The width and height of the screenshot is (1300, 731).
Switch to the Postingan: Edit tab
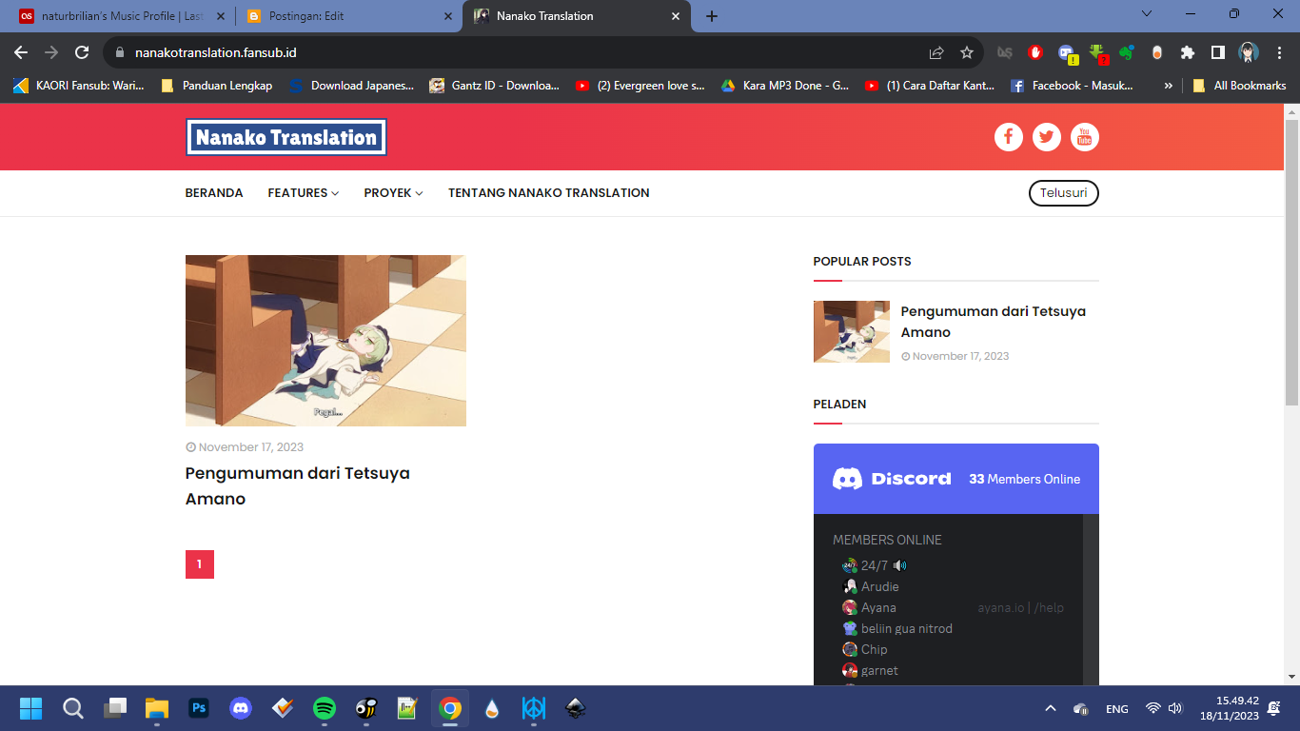(347, 16)
